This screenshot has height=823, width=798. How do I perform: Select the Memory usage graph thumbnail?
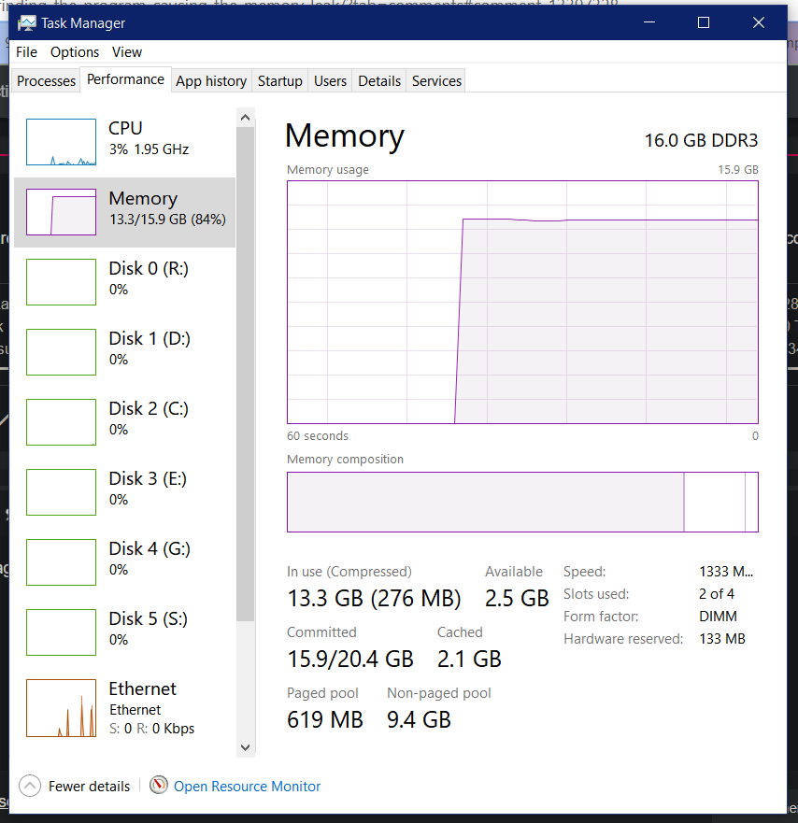61,212
